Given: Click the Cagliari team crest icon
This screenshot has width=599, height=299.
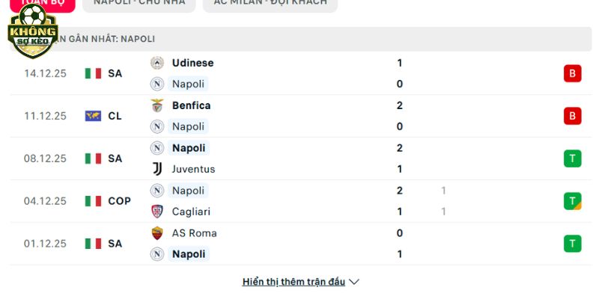Looking at the screenshot, I should (x=157, y=212).
